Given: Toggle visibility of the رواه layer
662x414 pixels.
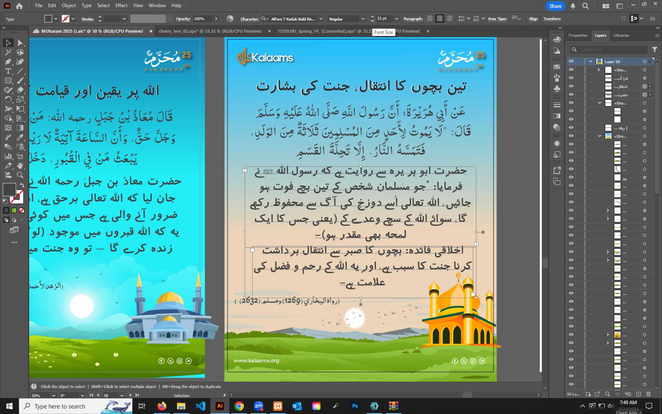Looking at the screenshot, I should [x=571, y=128].
